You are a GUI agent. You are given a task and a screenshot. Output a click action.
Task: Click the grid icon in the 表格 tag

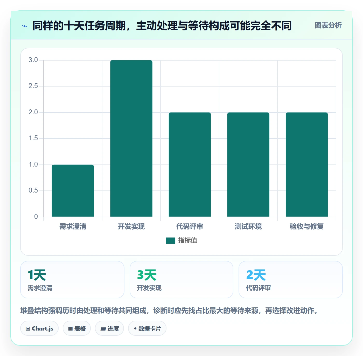click(x=70, y=329)
